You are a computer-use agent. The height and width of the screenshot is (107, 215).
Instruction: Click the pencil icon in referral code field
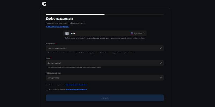coord(161,78)
